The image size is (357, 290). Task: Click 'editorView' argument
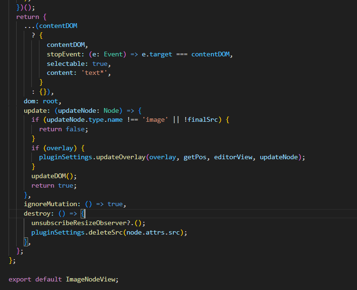pyautogui.click(x=233, y=157)
